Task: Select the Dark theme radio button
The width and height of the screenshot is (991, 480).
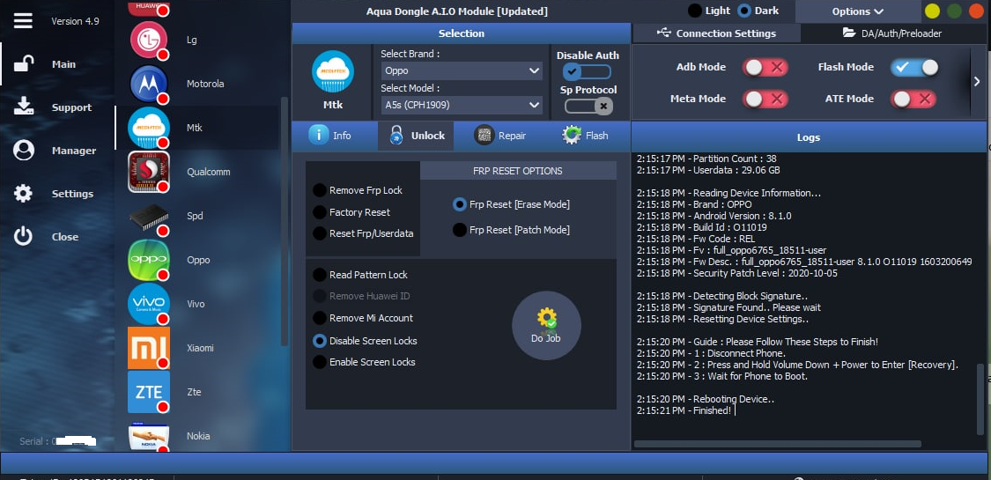Action: (x=744, y=11)
